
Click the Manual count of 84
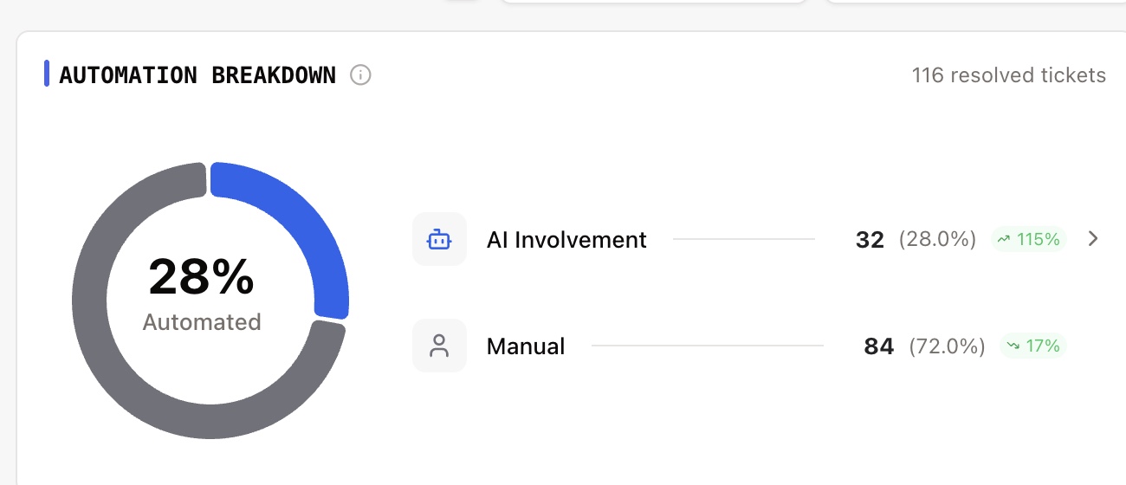878,347
